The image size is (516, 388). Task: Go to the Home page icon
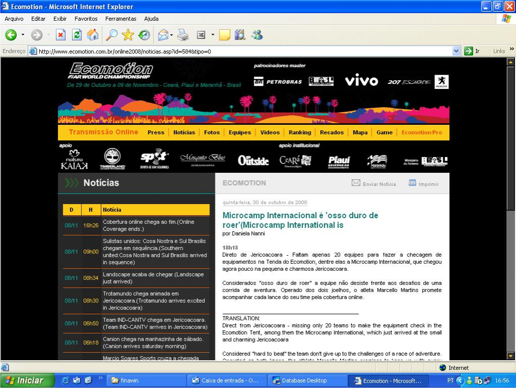point(93,35)
